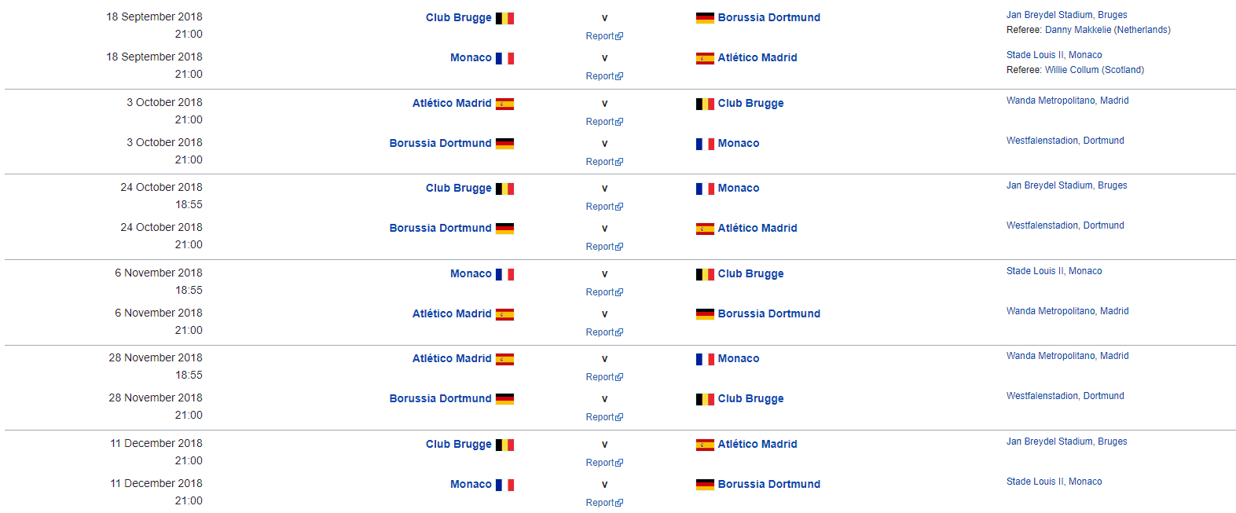
Task: Click Spain flag beside Atlético Madrid, 11 December
Action: [x=705, y=445]
